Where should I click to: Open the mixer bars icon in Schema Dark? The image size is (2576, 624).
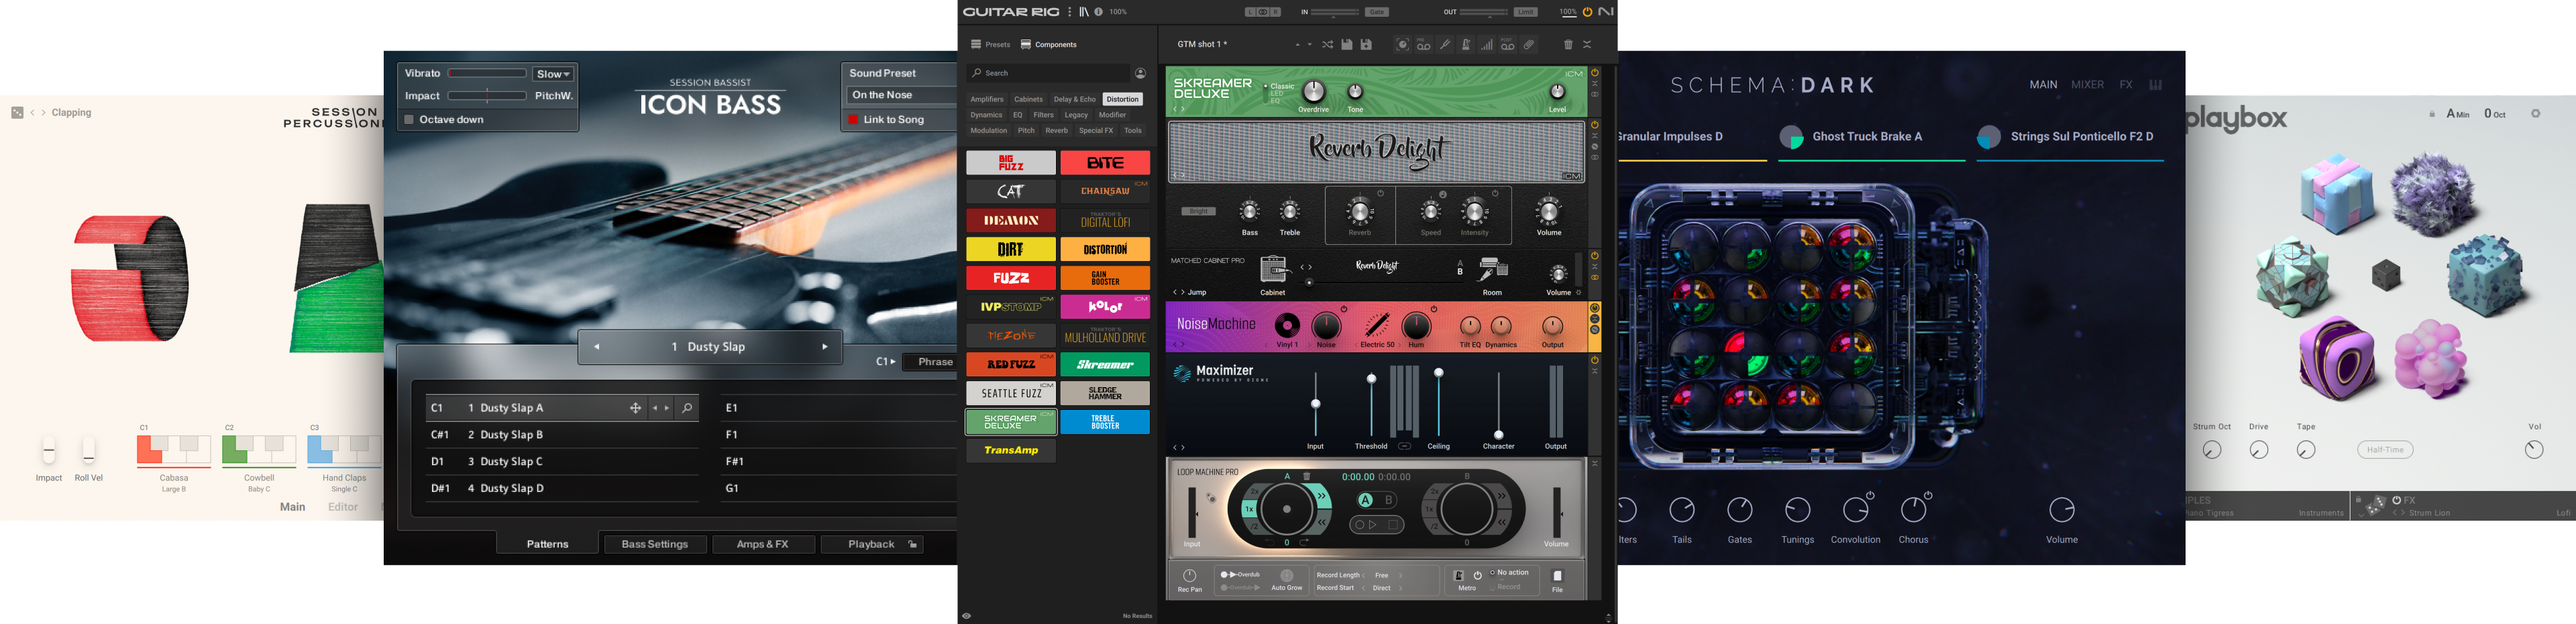tap(2156, 85)
